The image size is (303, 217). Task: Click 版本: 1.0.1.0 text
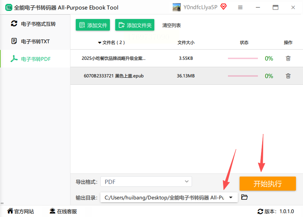[x=279, y=211]
